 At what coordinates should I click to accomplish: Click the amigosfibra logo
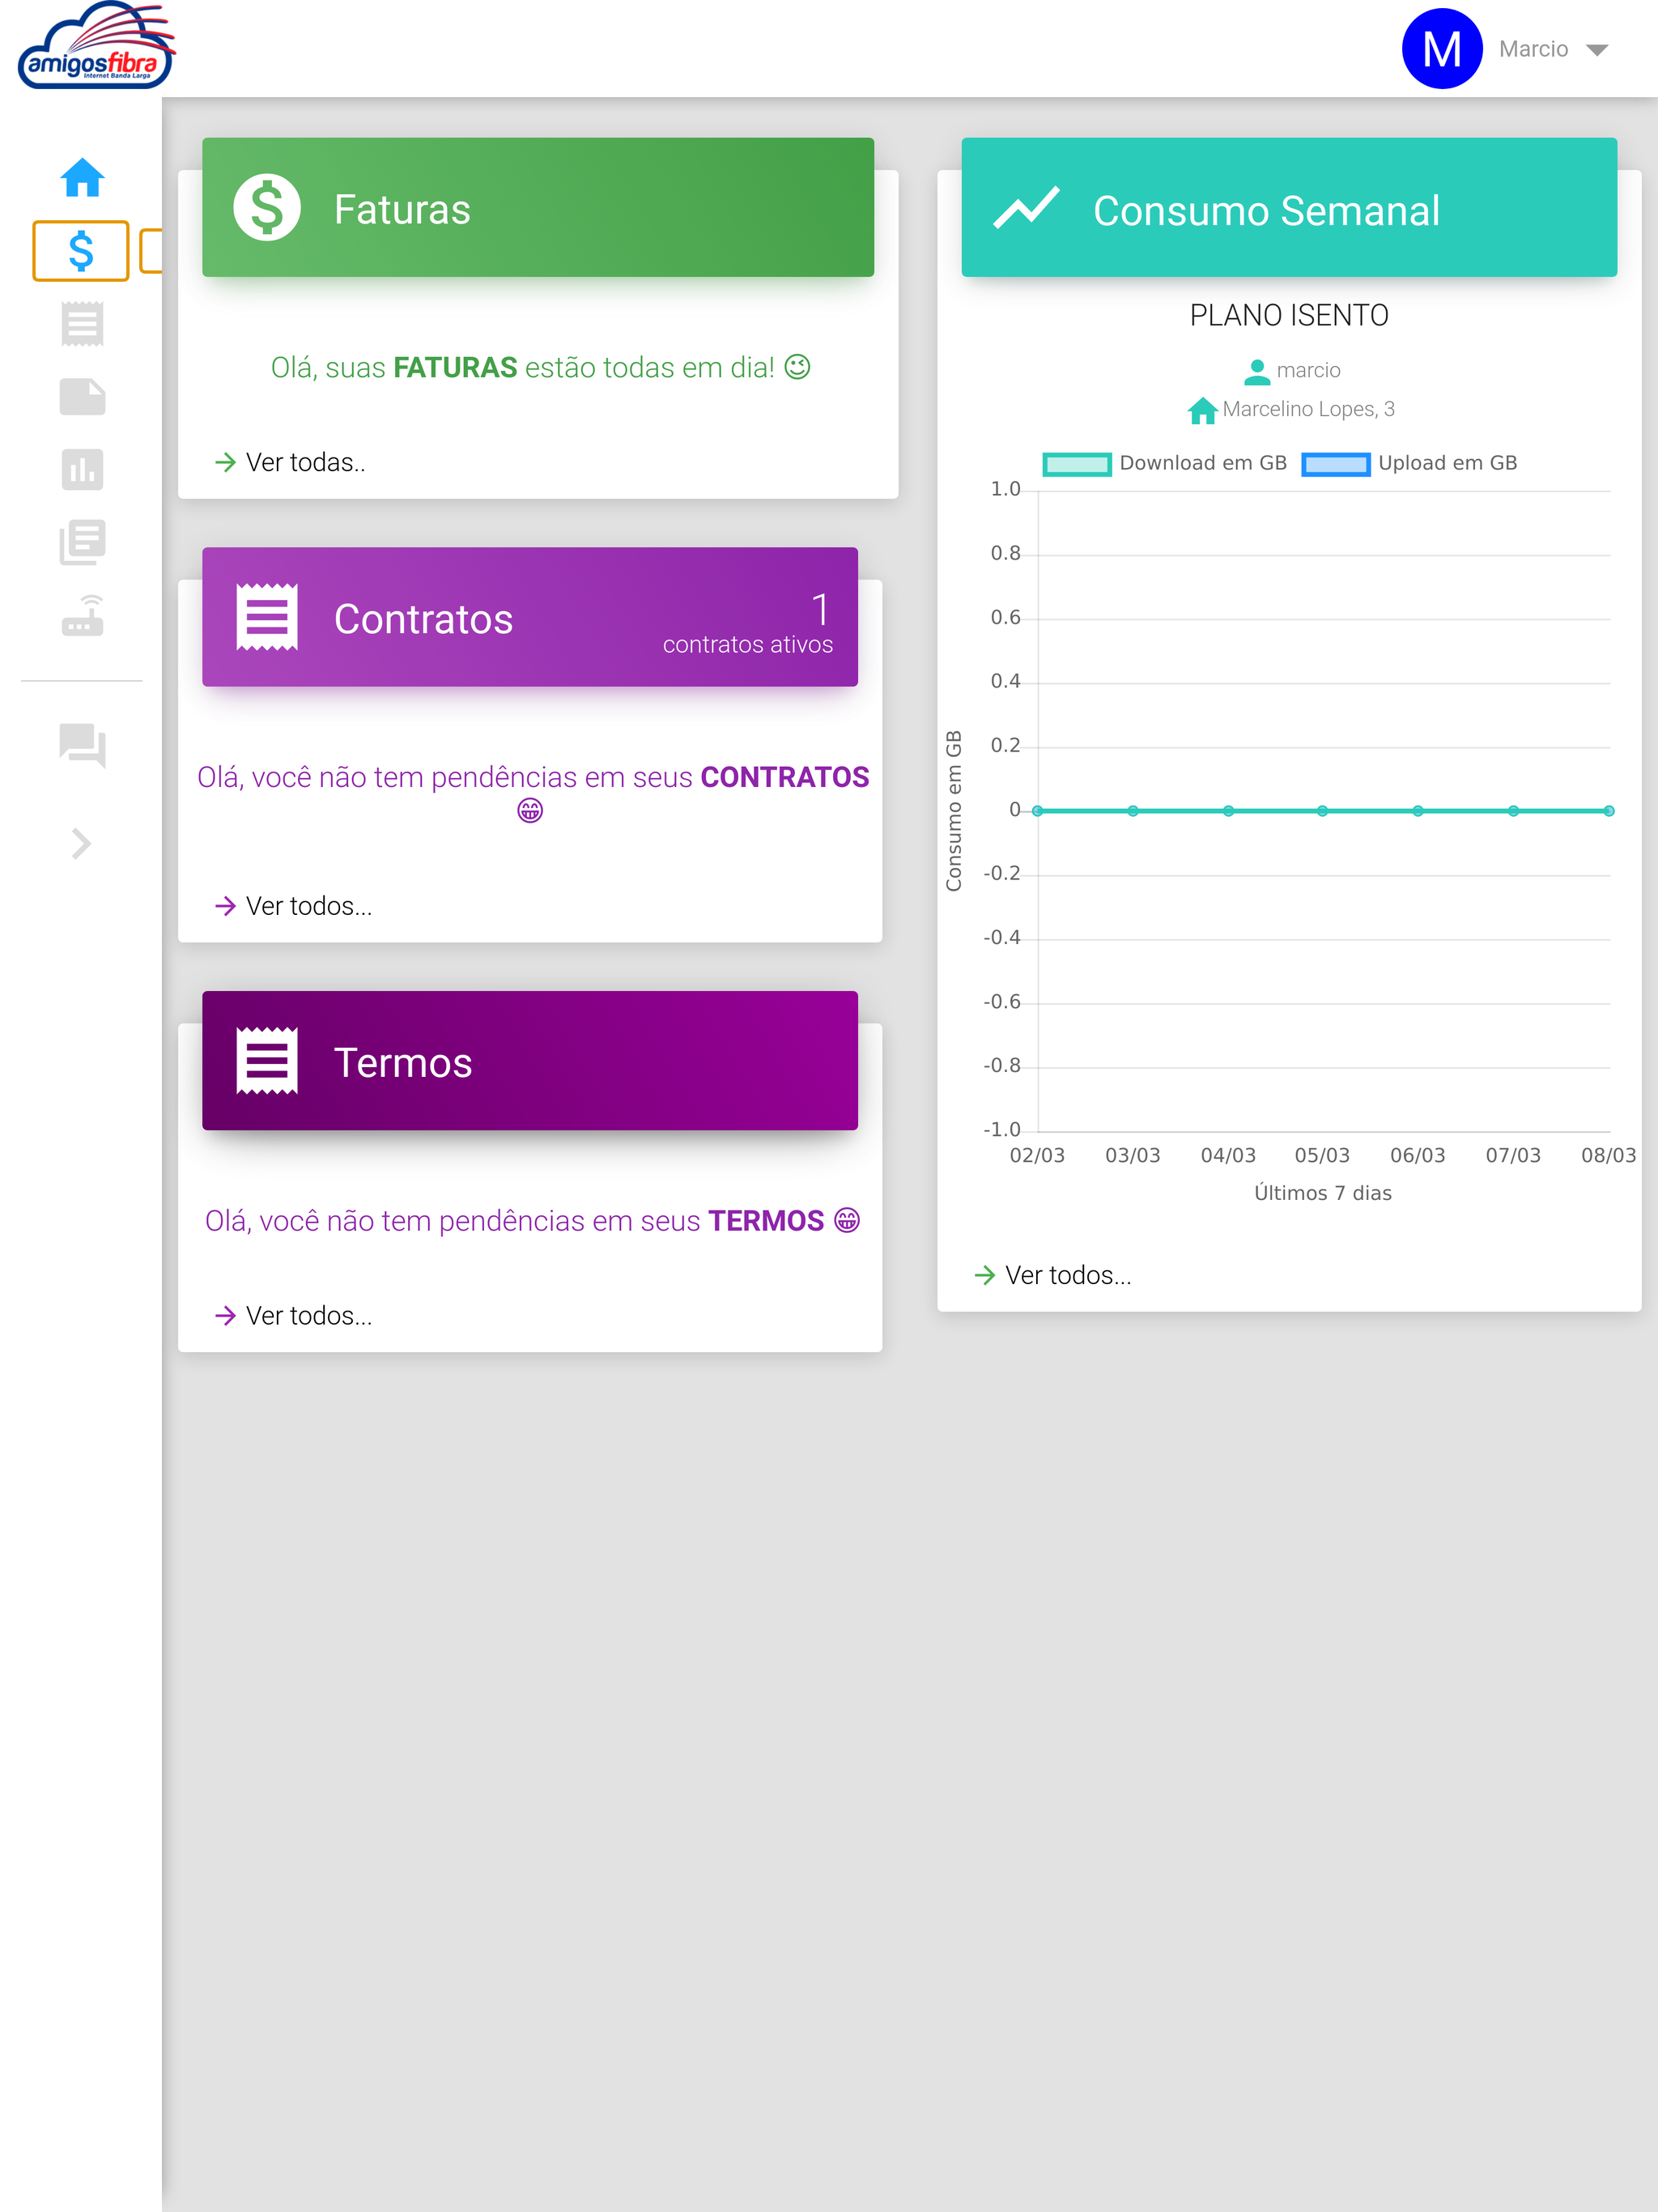[x=96, y=47]
